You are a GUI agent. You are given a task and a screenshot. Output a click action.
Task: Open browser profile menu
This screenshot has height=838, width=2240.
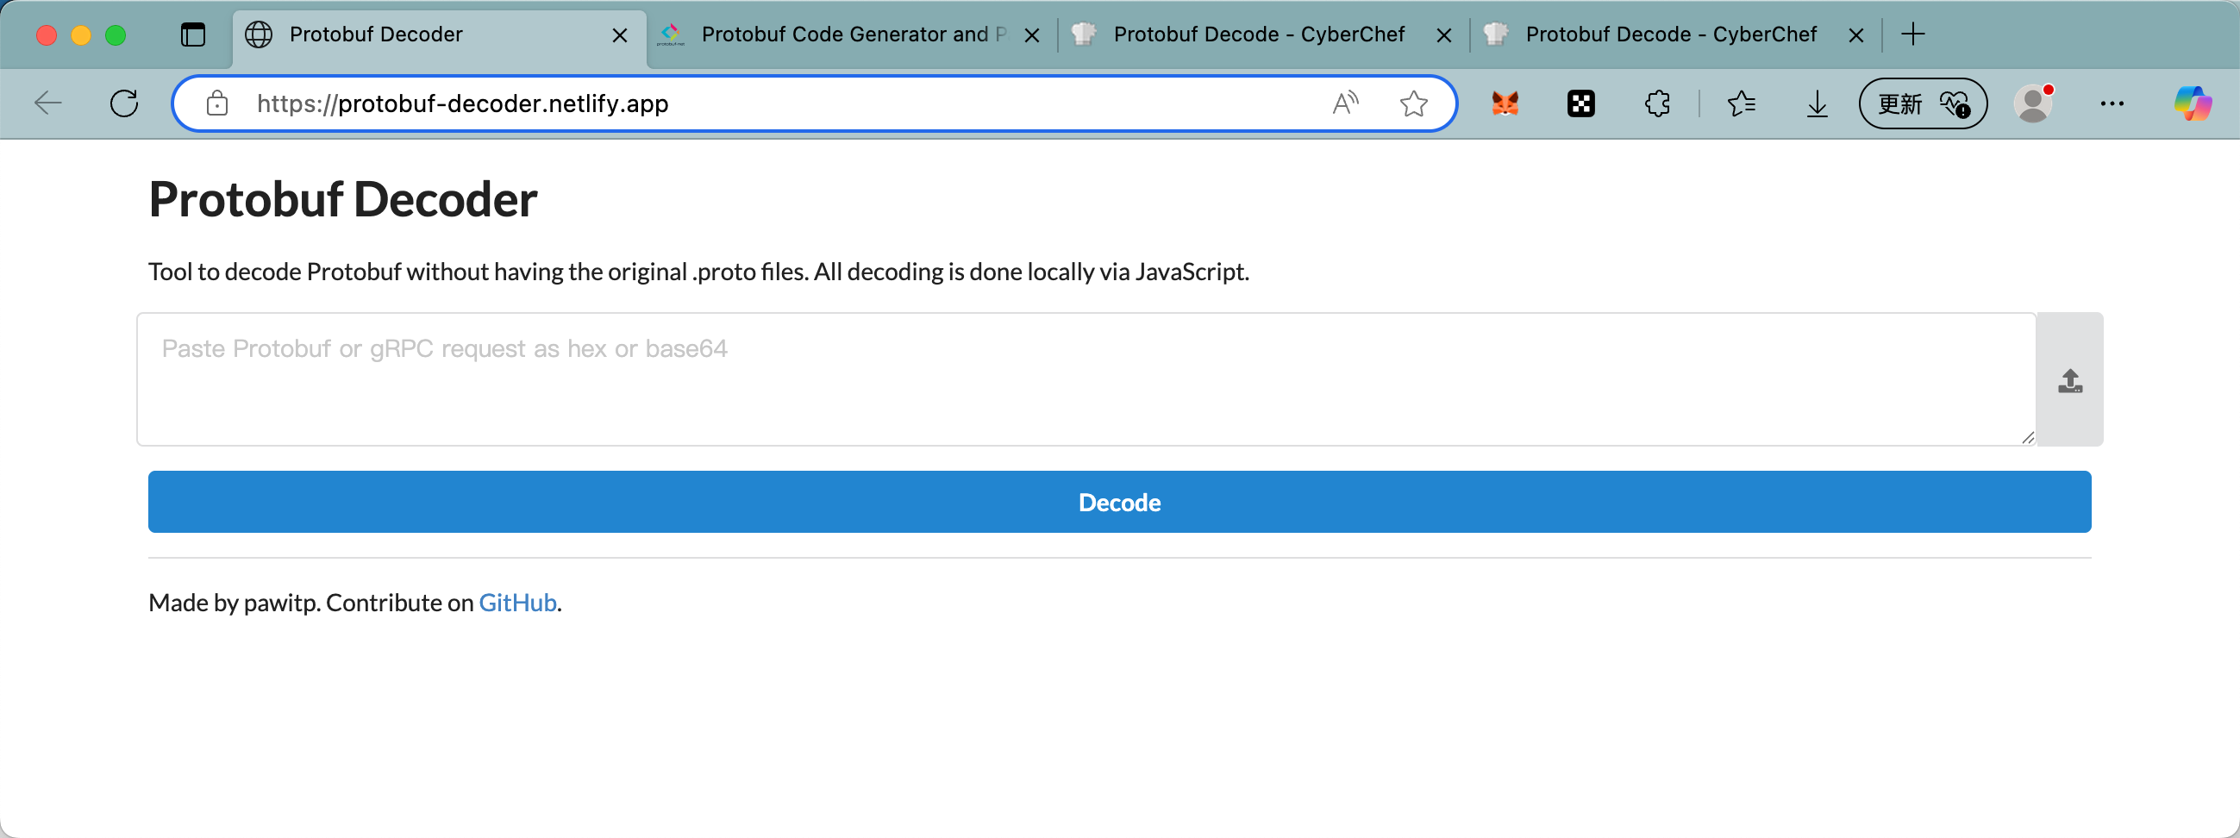(2033, 103)
